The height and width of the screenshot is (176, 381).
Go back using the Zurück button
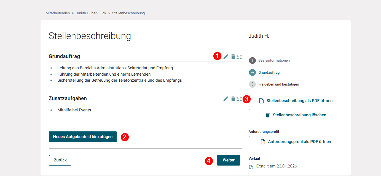60,160
